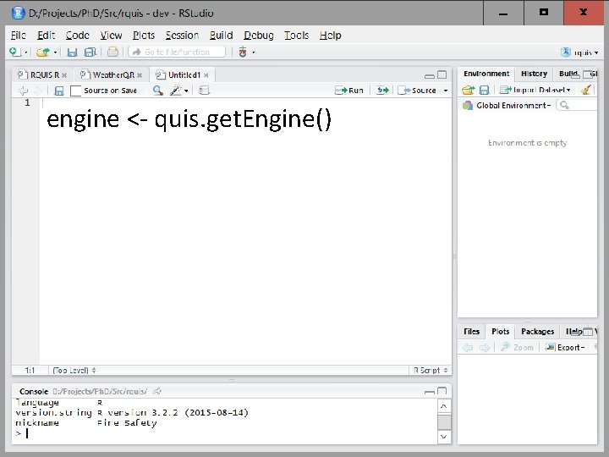
Task: Select the Untitled1 editor tab
Action: click(x=184, y=74)
